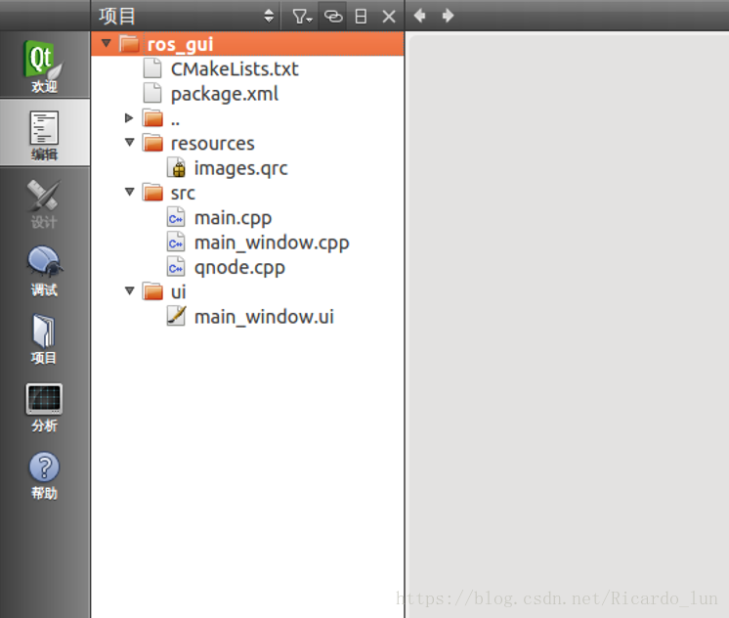This screenshot has width=729, height=618.
Task: Select main_window.ui form file
Action: pyautogui.click(x=264, y=317)
